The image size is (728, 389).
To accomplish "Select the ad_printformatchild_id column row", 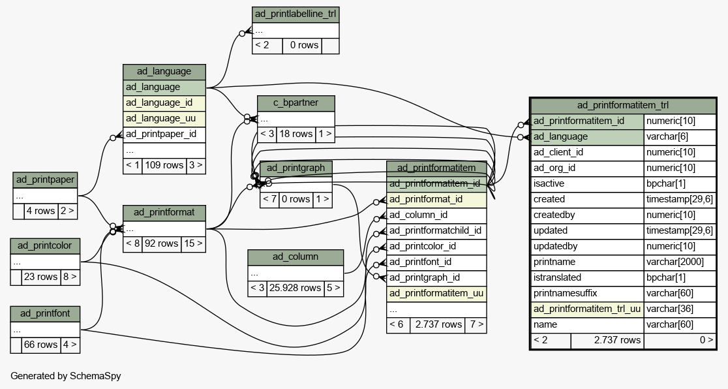I will [436, 230].
